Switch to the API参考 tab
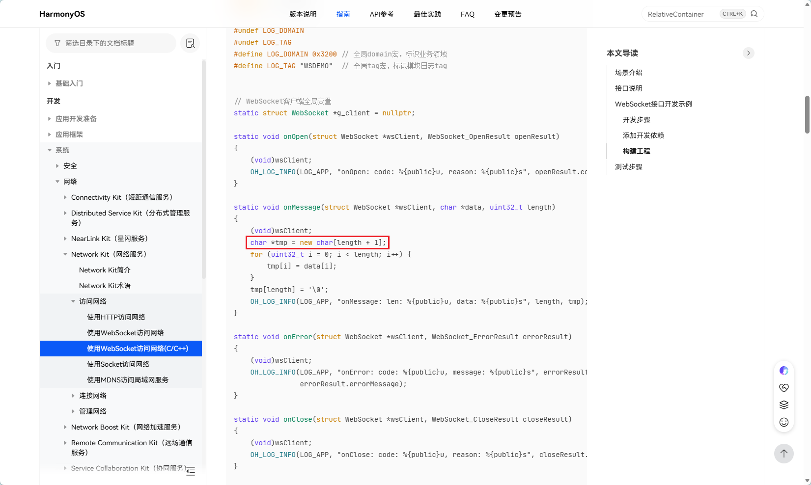The width and height of the screenshot is (811, 485). pyautogui.click(x=381, y=14)
